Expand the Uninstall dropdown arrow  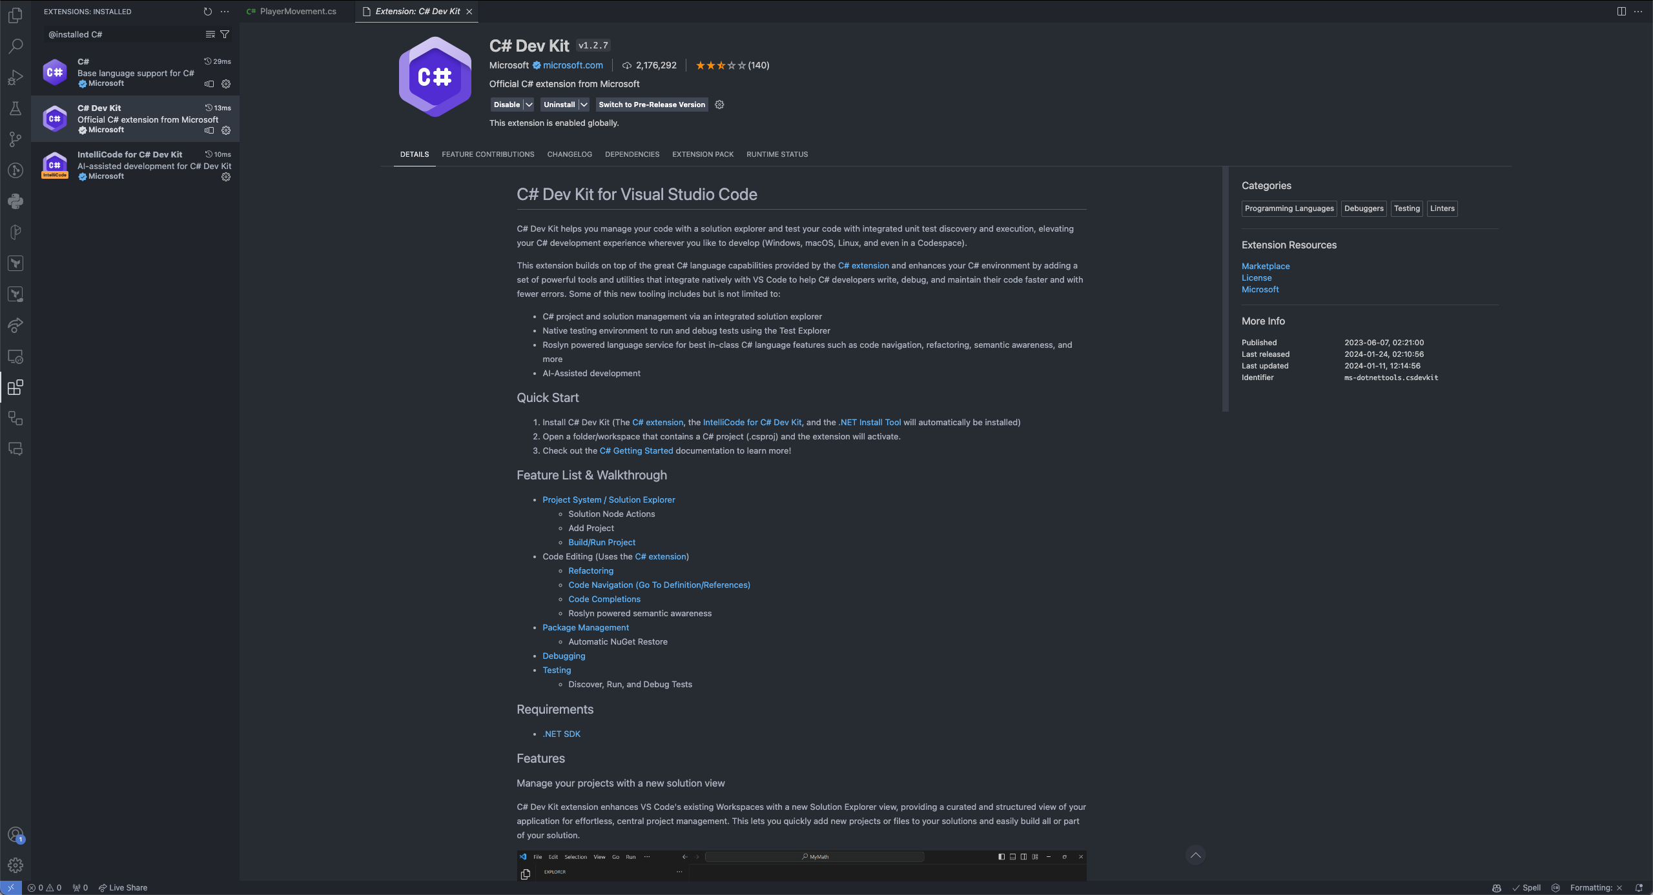click(584, 105)
